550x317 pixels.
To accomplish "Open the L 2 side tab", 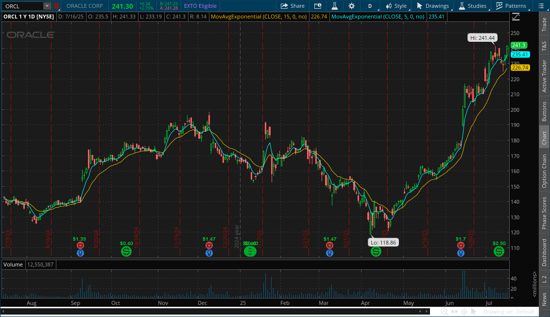I will point(544,279).
